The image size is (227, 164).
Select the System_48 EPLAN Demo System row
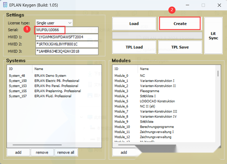pos(54,76)
